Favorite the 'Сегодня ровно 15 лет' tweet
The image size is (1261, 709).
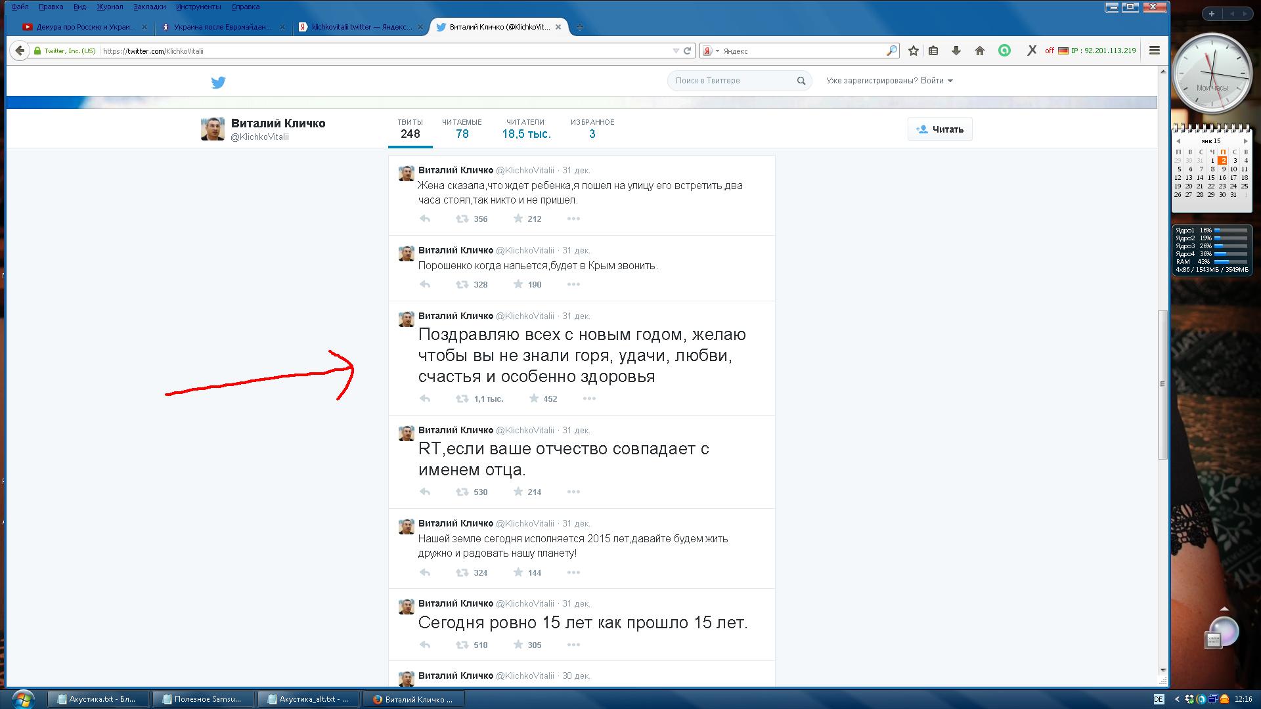point(518,645)
